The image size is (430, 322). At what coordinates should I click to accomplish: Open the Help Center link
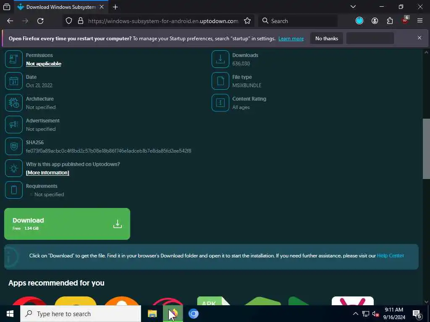(391, 256)
